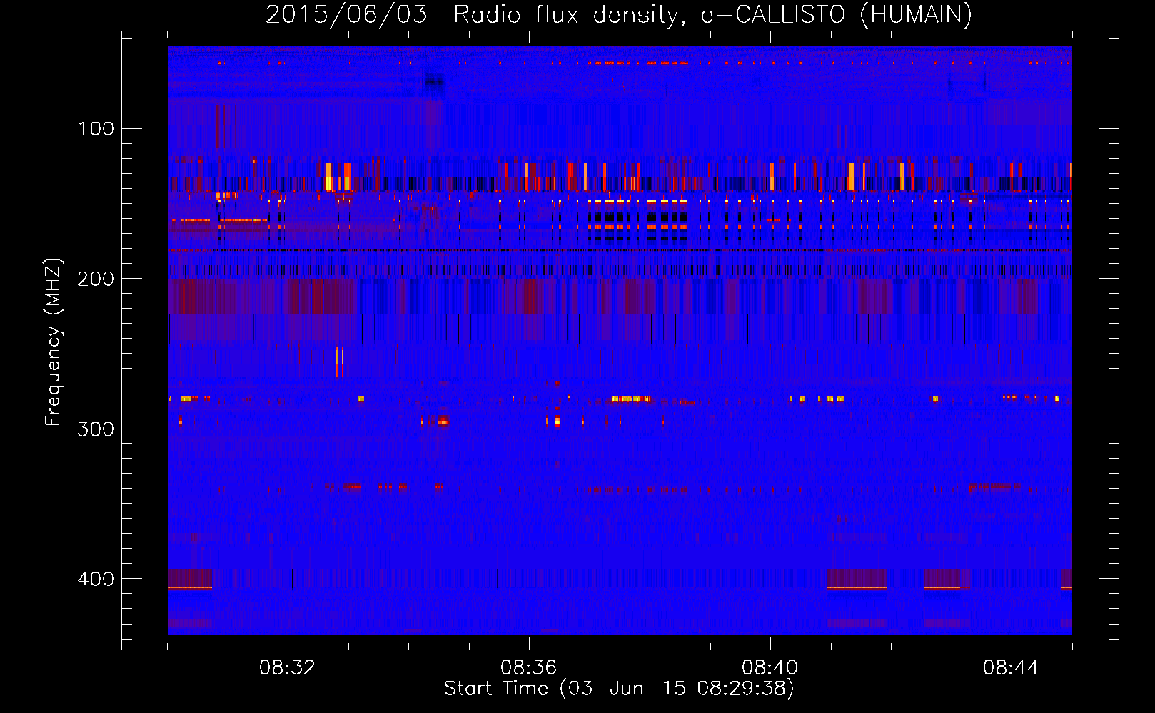The height and width of the screenshot is (713, 1155).
Task: Click the 08:44 time tick label
Action: [1012, 668]
